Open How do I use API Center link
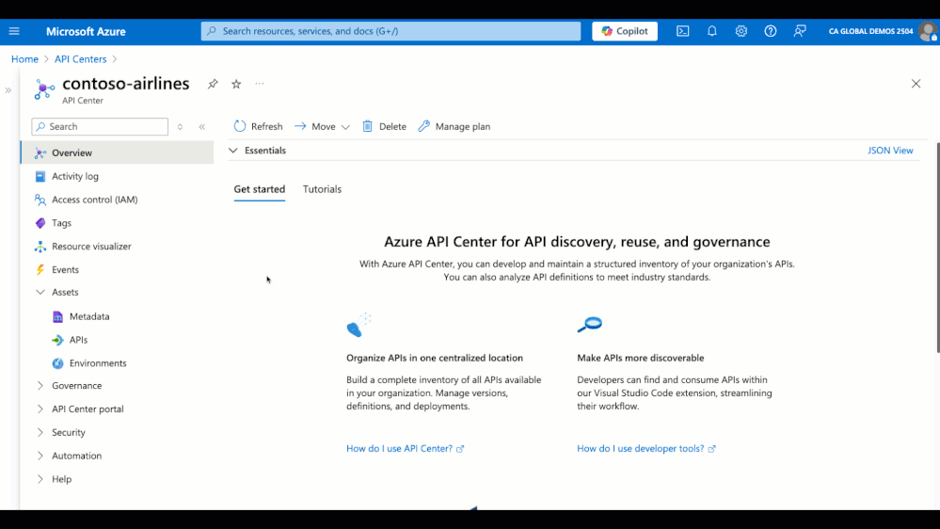Screen dimensions: 940x529 pos(406,449)
